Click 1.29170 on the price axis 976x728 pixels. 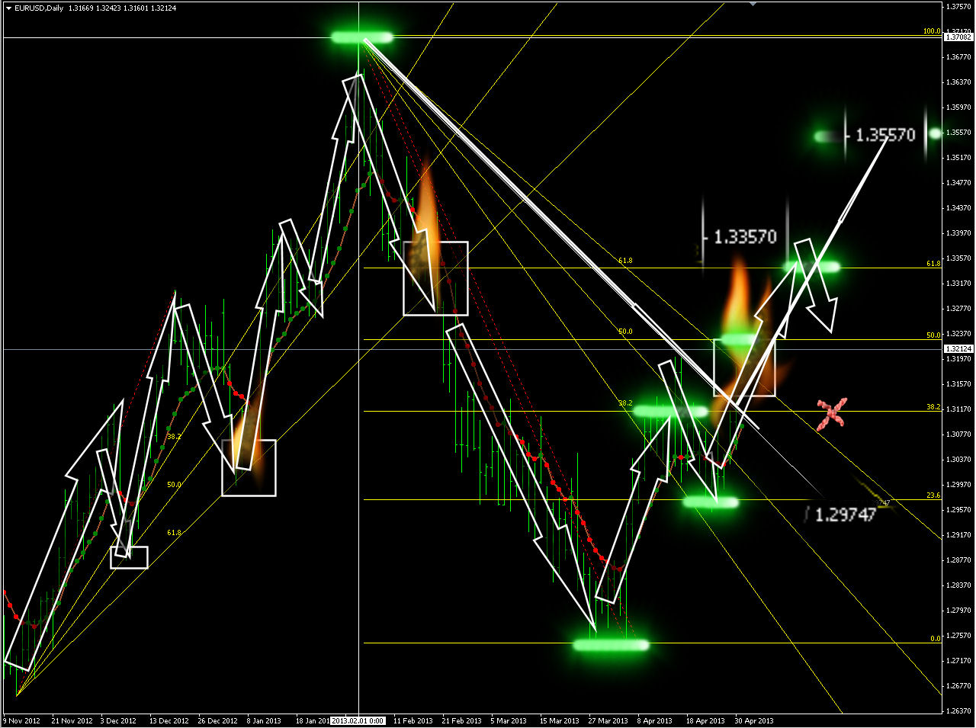click(960, 535)
